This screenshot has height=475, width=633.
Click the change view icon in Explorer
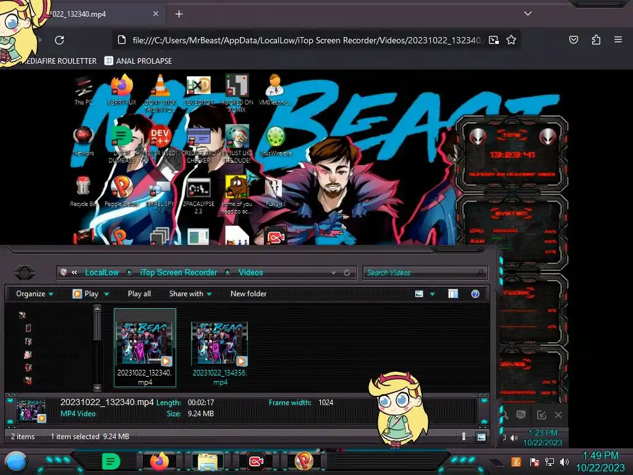click(x=419, y=294)
